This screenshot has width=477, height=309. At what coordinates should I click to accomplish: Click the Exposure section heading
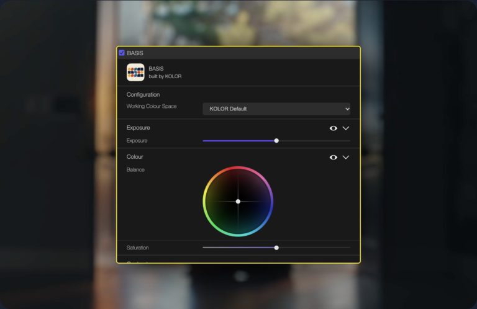click(138, 128)
